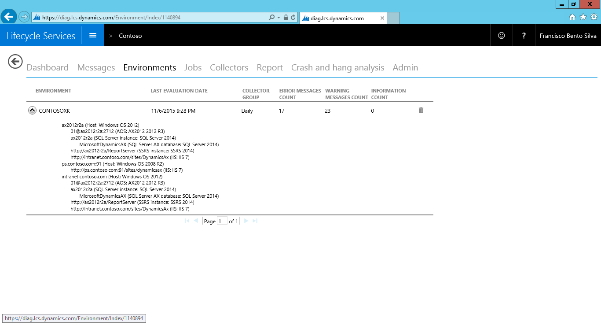The height and width of the screenshot is (325, 601).
Task: Click ERROR MESSAGES COUNT column header
Action: [x=300, y=94]
